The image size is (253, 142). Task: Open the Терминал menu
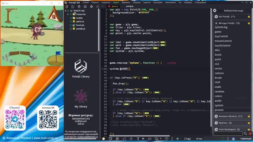pyautogui.click(x=126, y=2)
